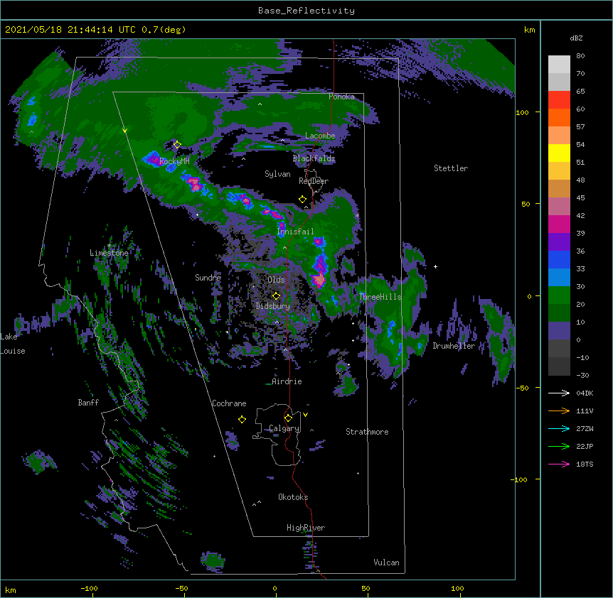Click the Drumheller label
The width and height of the screenshot is (613, 598).
[x=454, y=346]
